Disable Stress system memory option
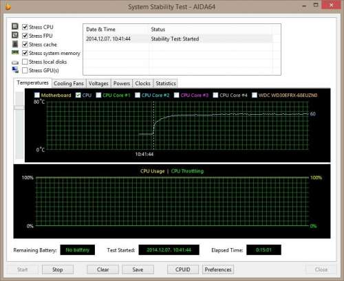344x281 pixels. pos(25,53)
